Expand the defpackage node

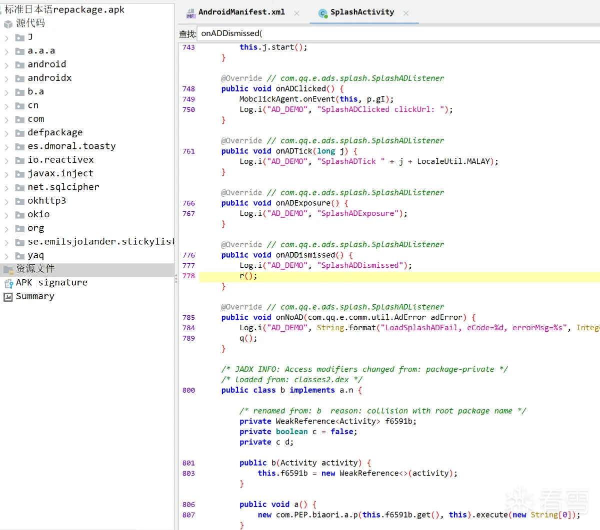[6, 133]
